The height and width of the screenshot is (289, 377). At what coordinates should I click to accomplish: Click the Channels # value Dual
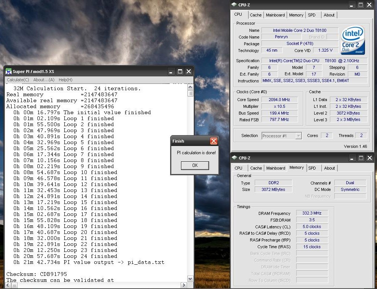pyautogui.click(x=350, y=183)
